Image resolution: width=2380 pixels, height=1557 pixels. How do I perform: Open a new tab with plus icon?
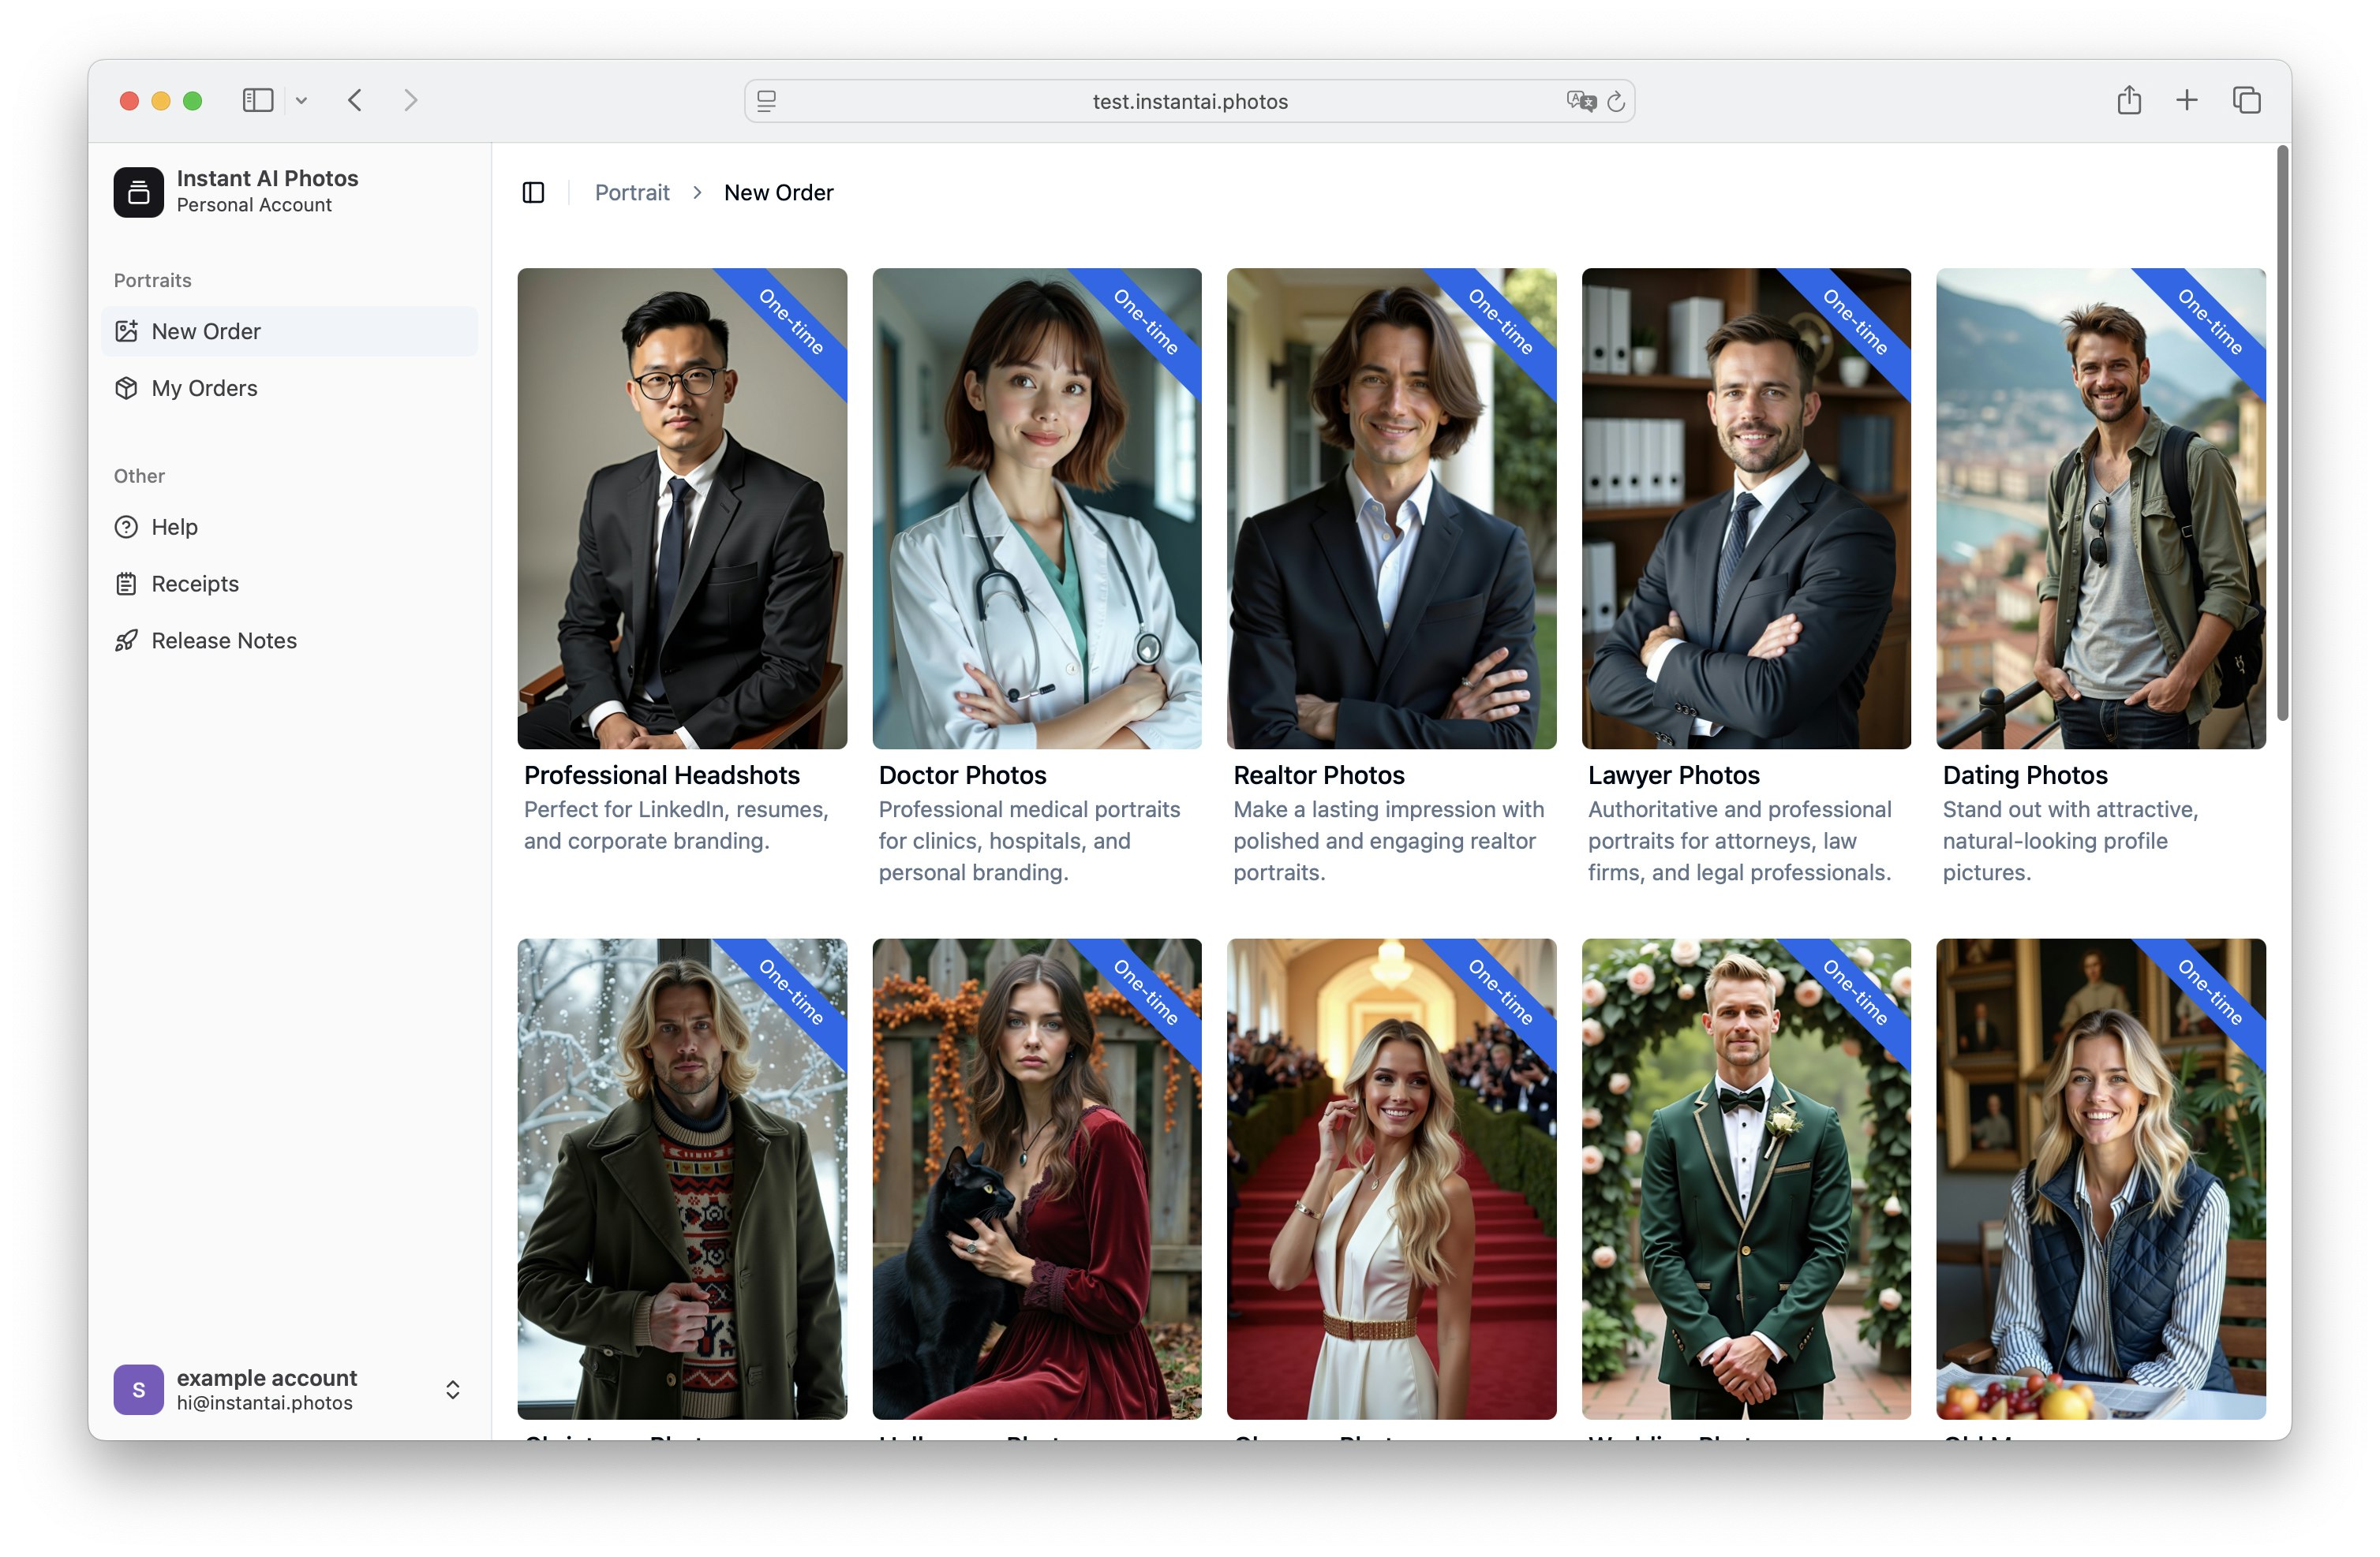click(2186, 100)
